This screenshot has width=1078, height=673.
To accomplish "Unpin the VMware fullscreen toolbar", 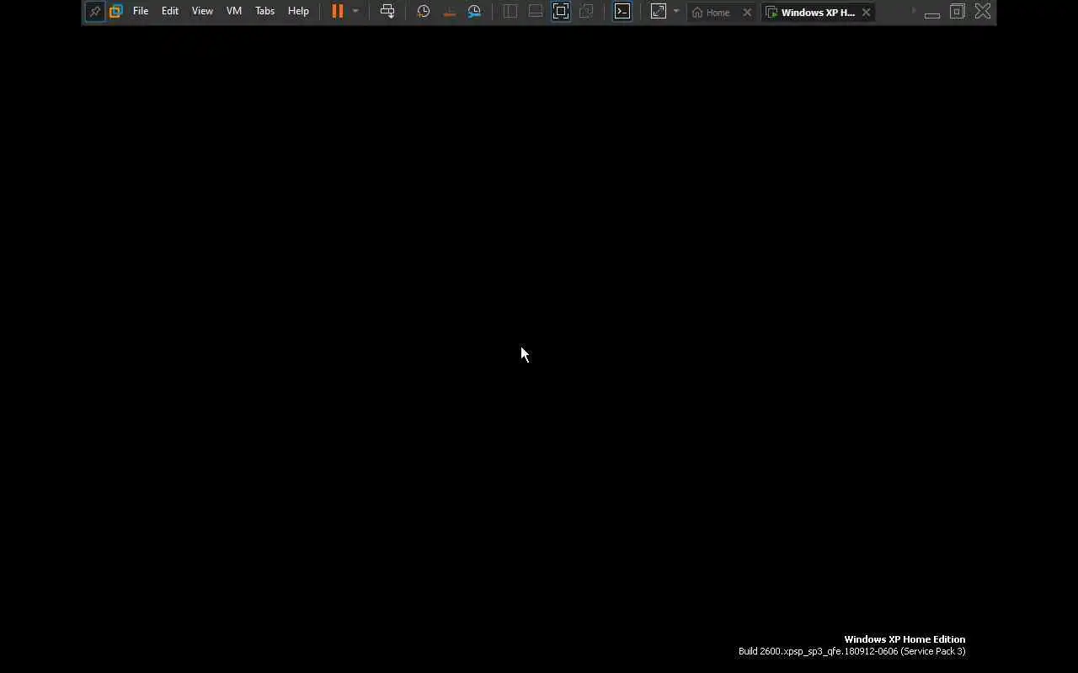I will click(95, 12).
